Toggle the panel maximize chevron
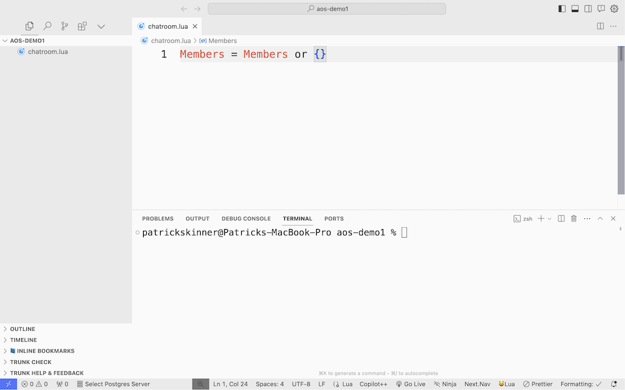The image size is (625, 390). [x=599, y=218]
